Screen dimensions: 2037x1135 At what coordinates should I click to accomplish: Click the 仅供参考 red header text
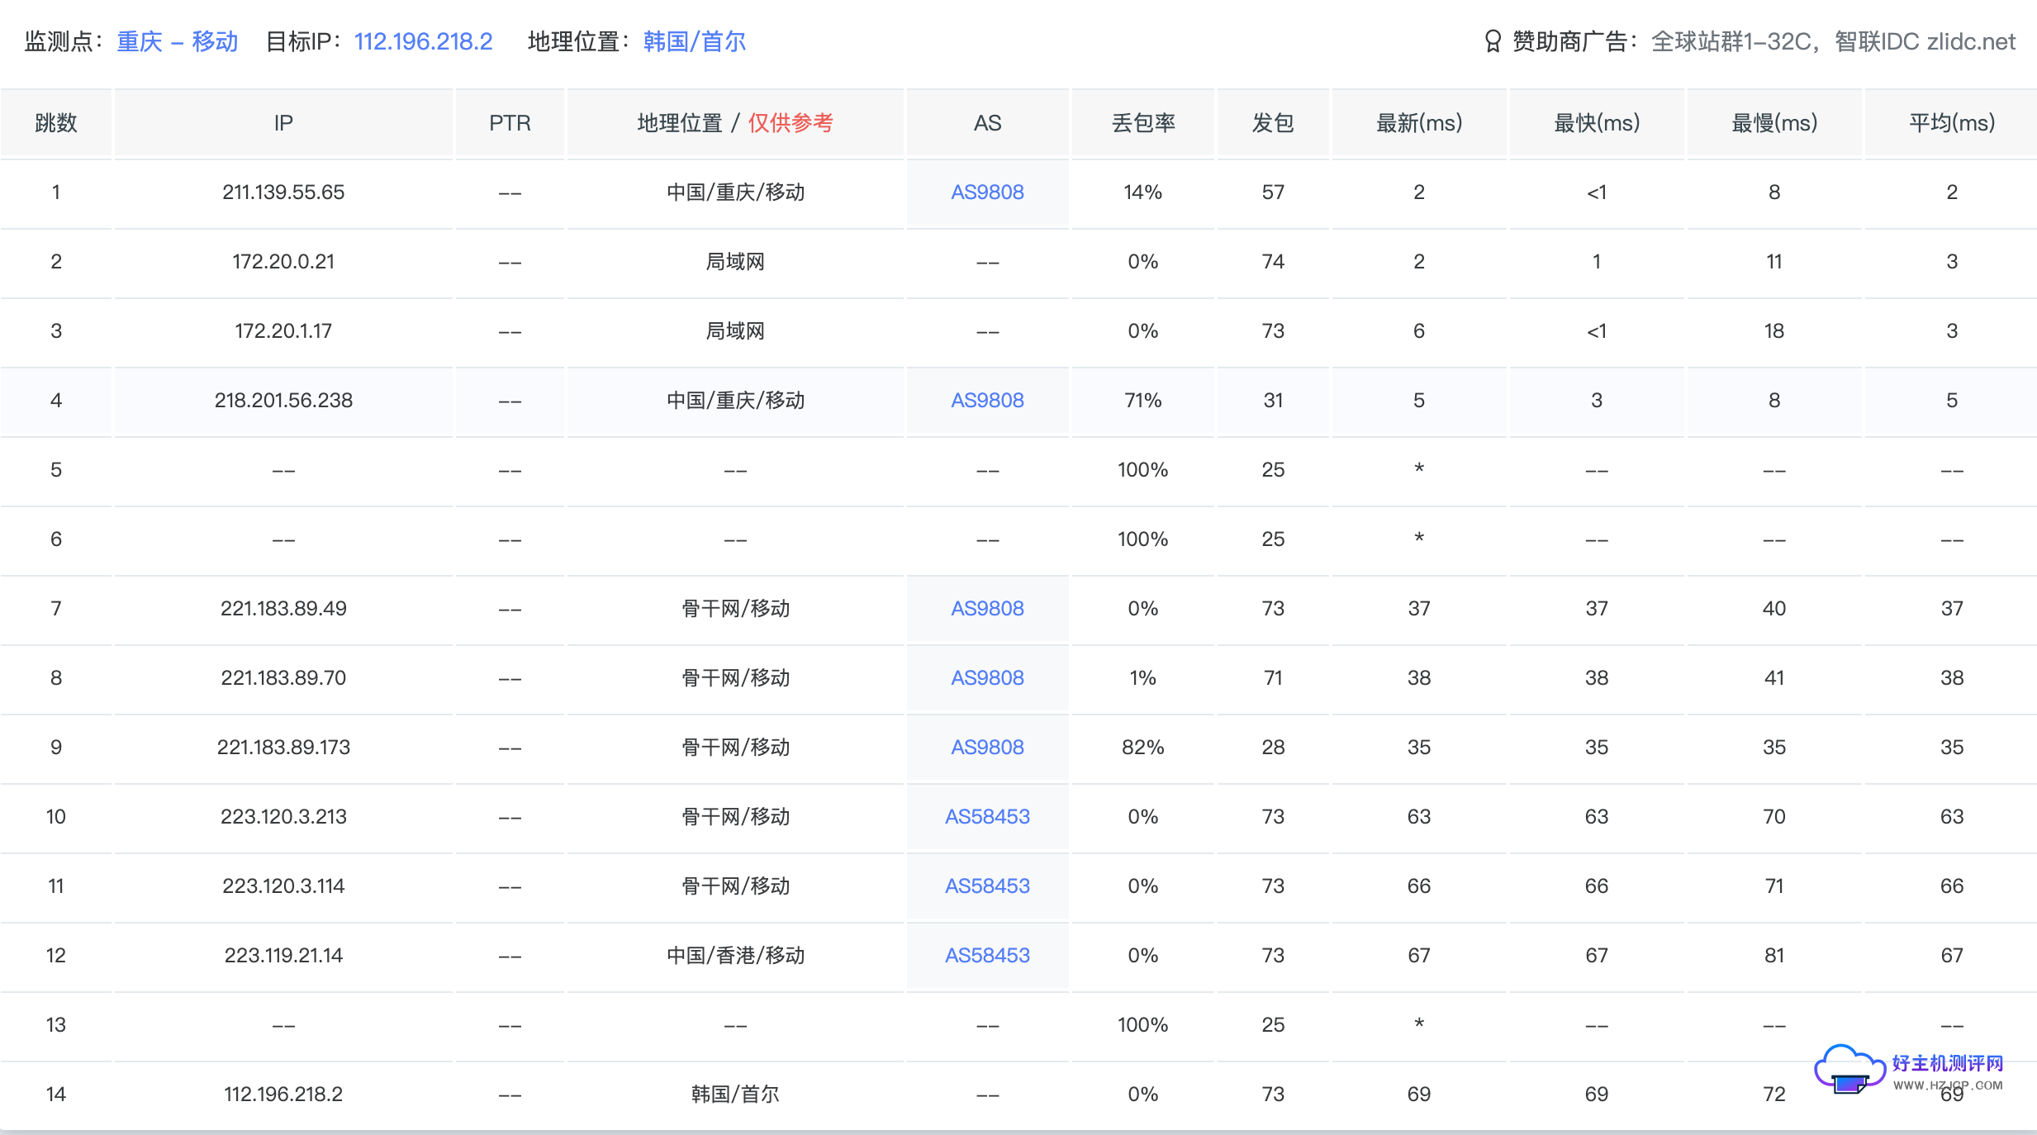point(791,123)
